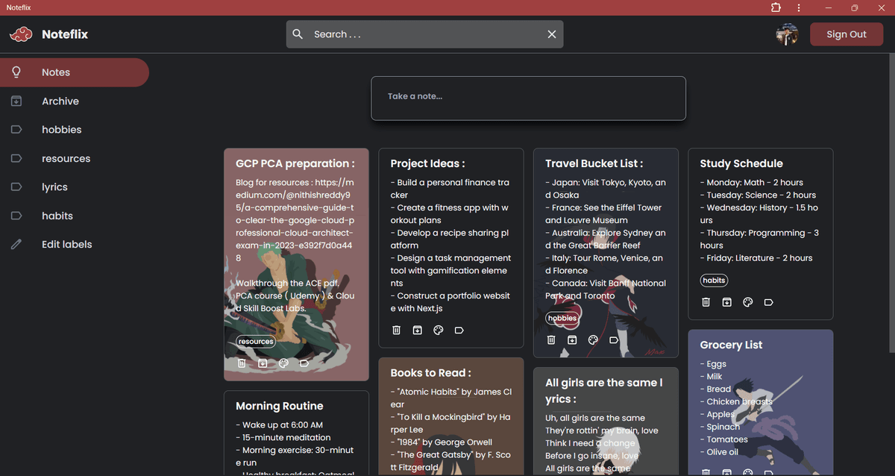Screen dimensions: 895x476
Task: Click the Edit labels pencil icon
Action: click(16, 245)
